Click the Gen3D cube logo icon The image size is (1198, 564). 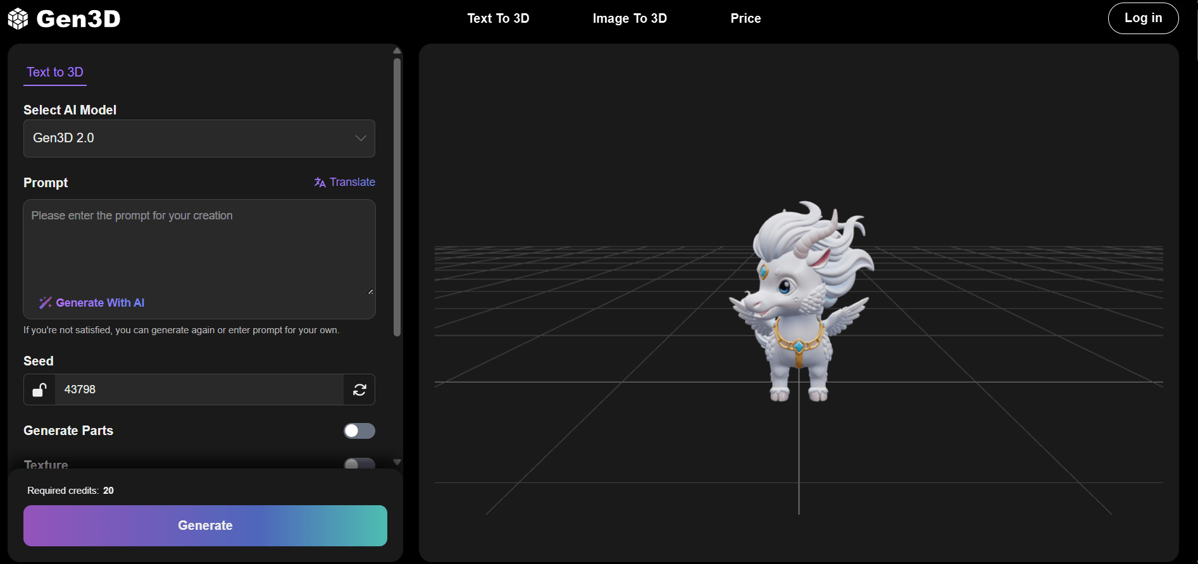pyautogui.click(x=18, y=19)
